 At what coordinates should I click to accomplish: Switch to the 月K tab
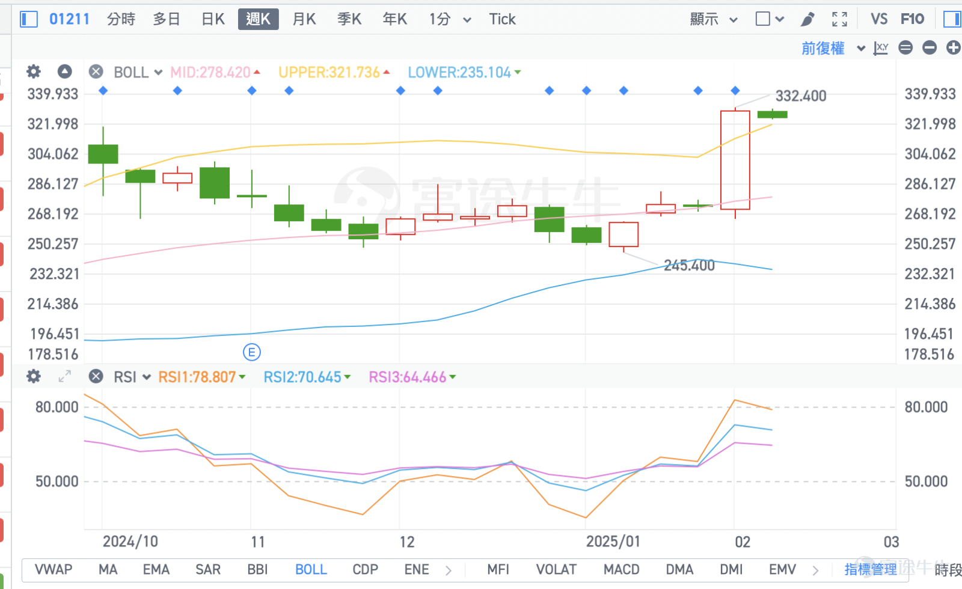click(x=304, y=19)
